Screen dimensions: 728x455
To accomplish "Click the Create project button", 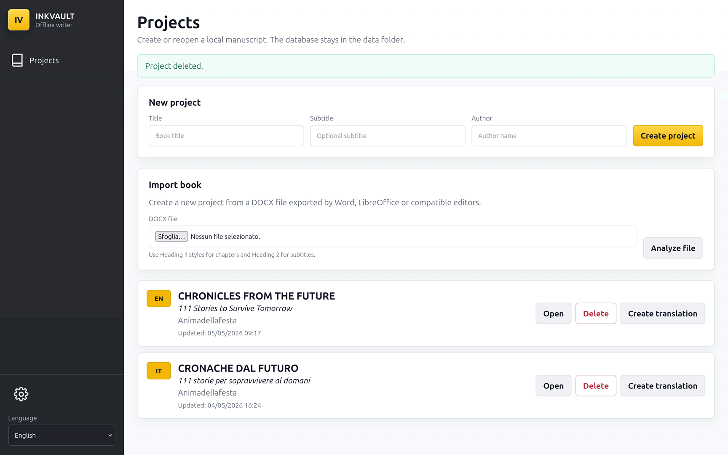I will point(668,136).
